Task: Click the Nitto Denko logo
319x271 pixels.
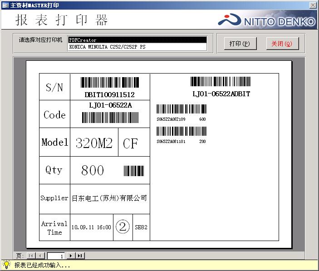Action: tap(266, 20)
